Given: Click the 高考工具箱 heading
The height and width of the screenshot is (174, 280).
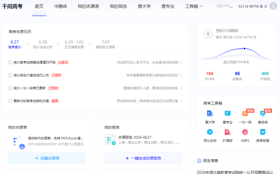Looking at the screenshot, I should click(x=213, y=103).
